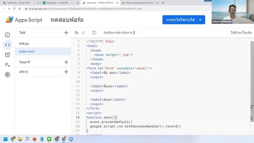Expand the blue deploy button dropdown arrow
The image size is (254, 143).
[x=200, y=20]
